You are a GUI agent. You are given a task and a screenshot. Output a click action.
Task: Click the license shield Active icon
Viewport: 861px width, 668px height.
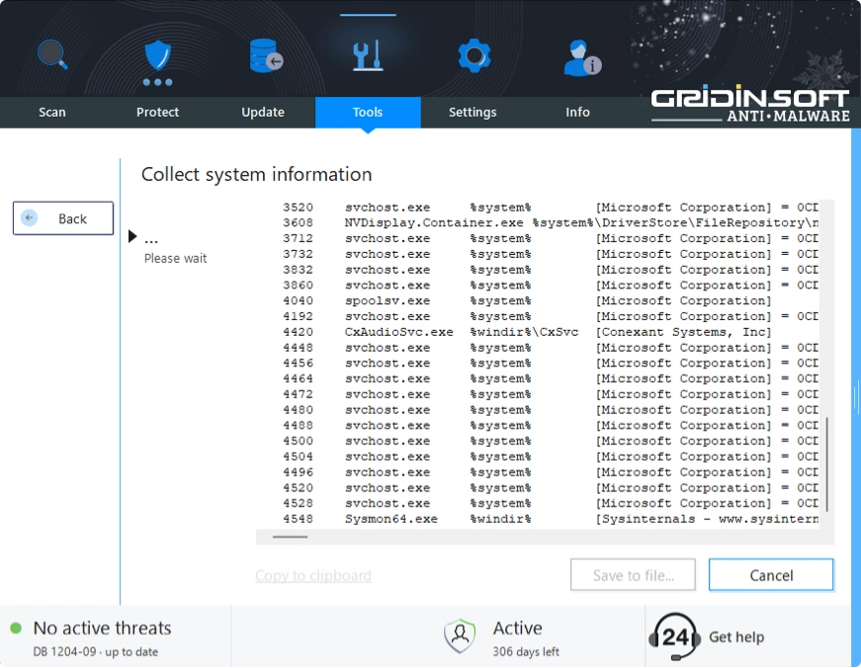coord(460,636)
